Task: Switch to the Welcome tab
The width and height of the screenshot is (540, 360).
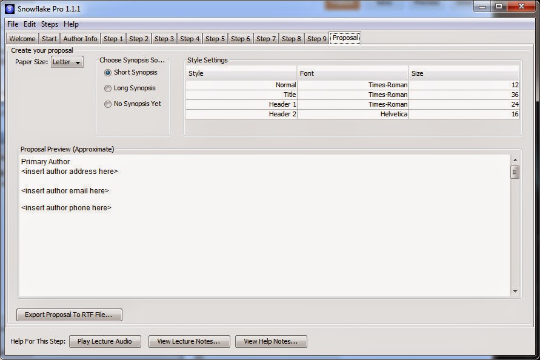Action: coord(22,39)
